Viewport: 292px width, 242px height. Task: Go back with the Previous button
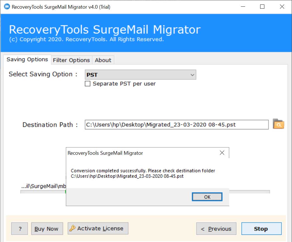tap(216, 229)
